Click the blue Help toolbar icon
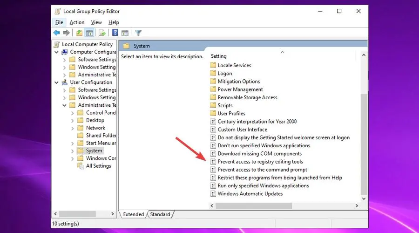The image size is (419, 233). click(115, 33)
